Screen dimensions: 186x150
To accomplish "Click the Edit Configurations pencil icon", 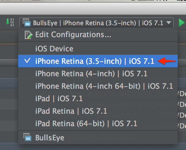I will pyautogui.click(x=28, y=35).
